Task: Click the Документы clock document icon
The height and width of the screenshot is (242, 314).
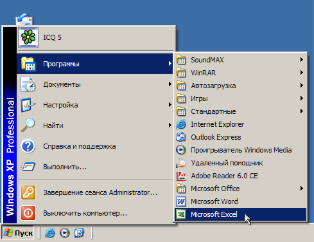Action: point(28,84)
